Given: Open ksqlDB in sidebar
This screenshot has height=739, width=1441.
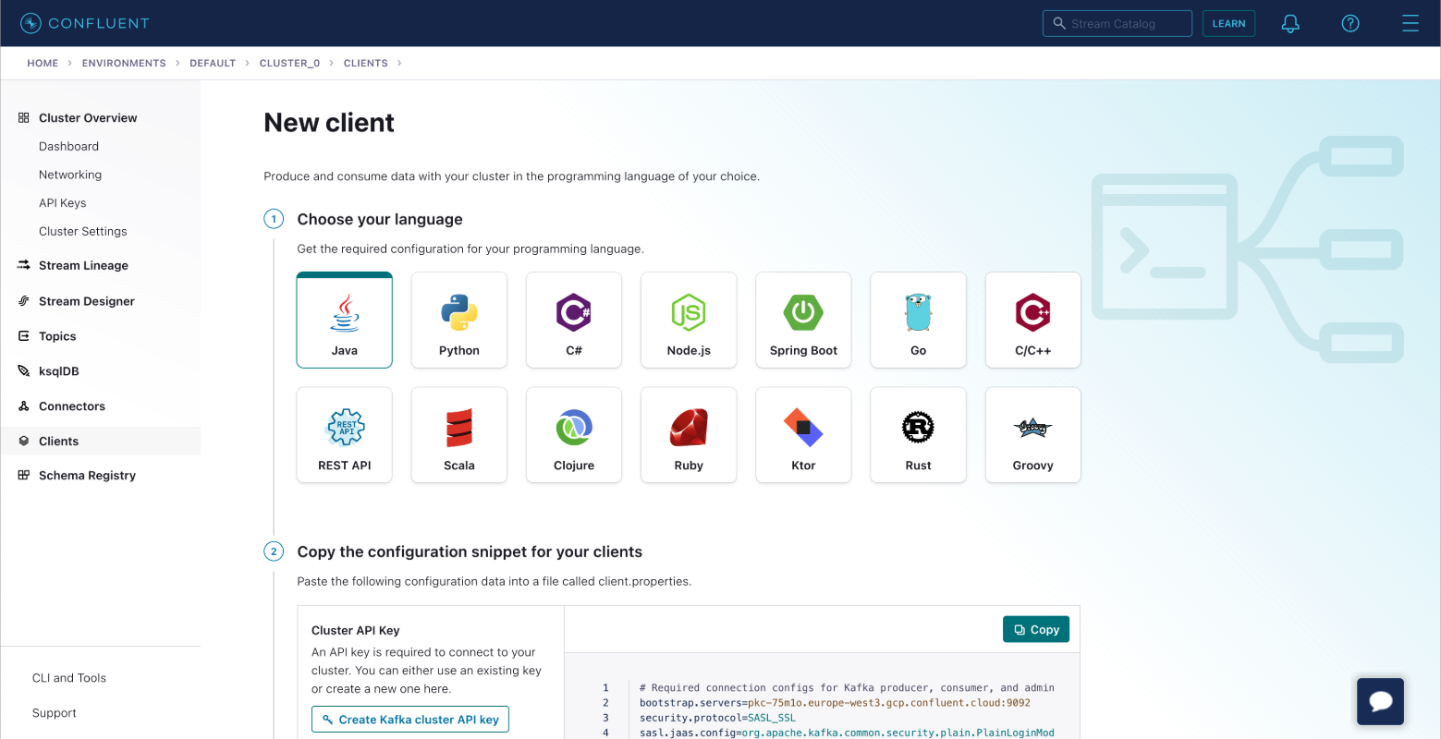Looking at the screenshot, I should click(59, 371).
